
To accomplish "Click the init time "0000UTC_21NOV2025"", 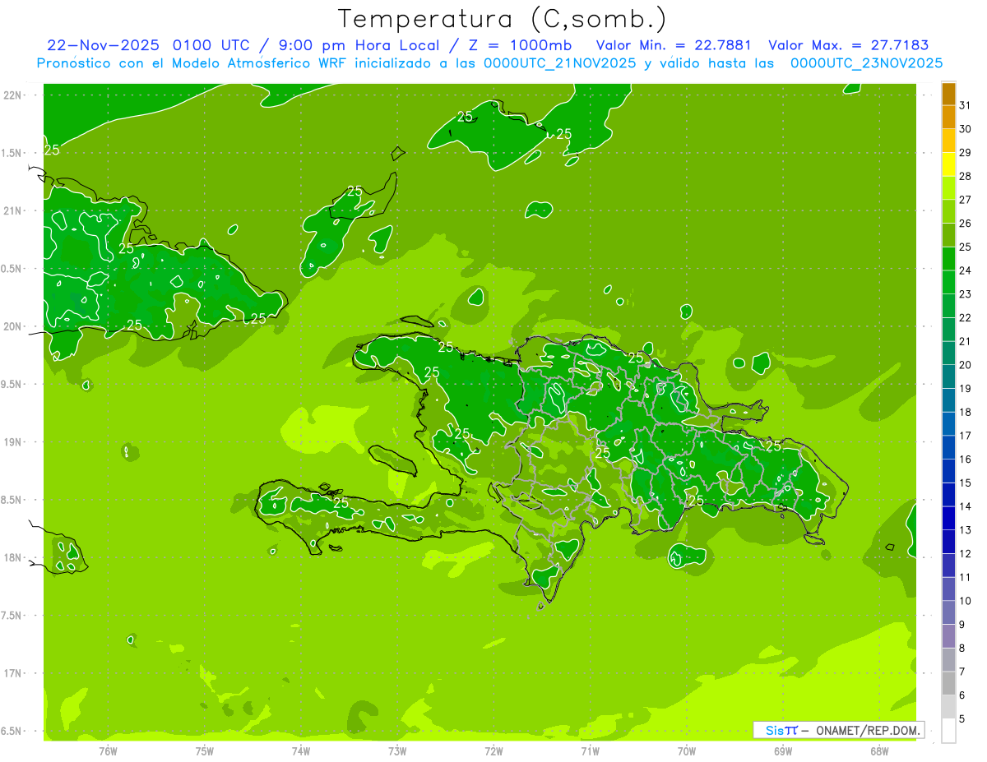I will (557, 63).
